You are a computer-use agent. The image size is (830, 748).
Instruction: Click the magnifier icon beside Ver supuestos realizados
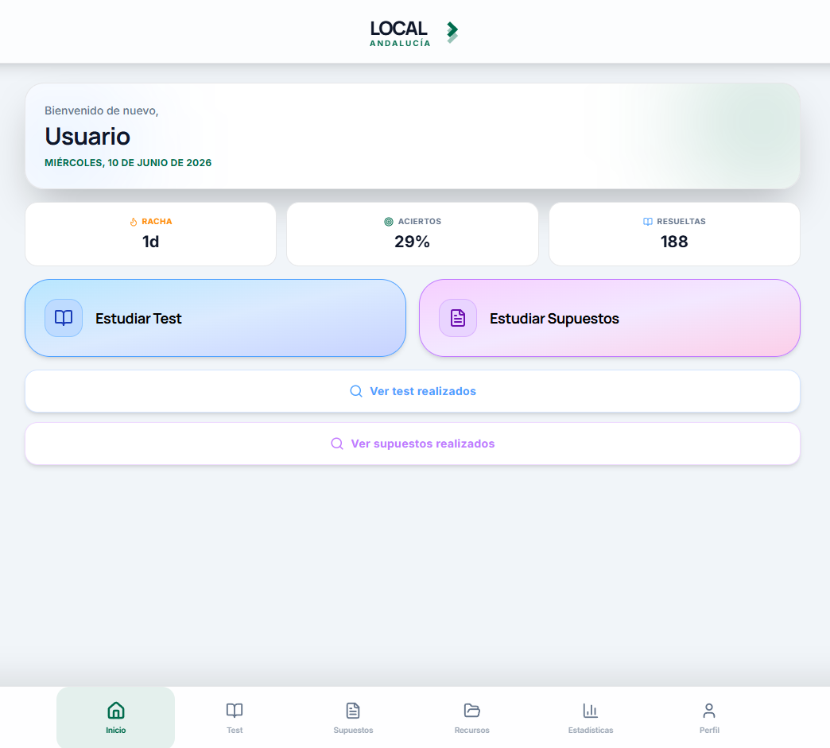pyautogui.click(x=337, y=444)
